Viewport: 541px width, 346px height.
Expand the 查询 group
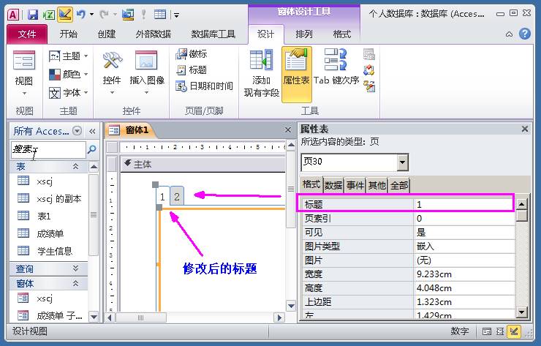click(75, 268)
